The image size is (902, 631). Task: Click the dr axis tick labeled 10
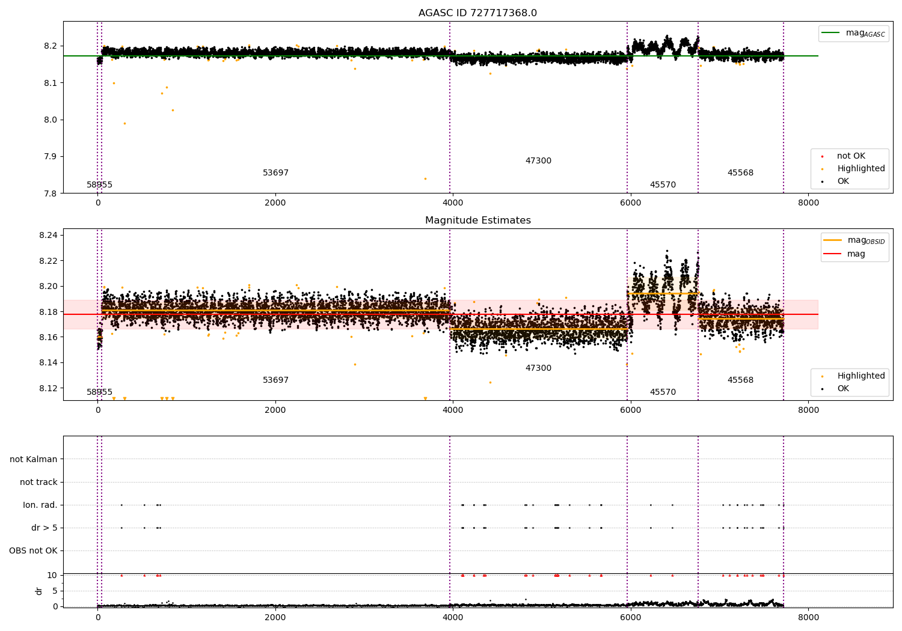click(x=52, y=576)
